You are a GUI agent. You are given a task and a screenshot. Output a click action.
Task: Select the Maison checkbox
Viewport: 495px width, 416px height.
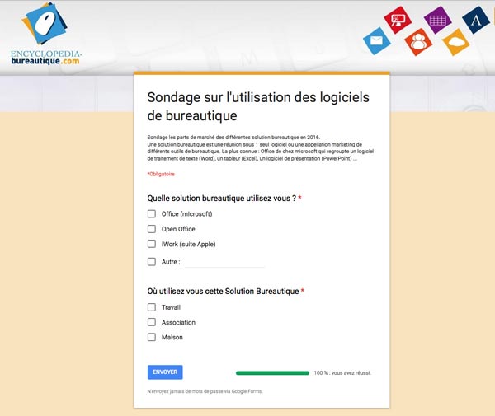click(x=151, y=337)
